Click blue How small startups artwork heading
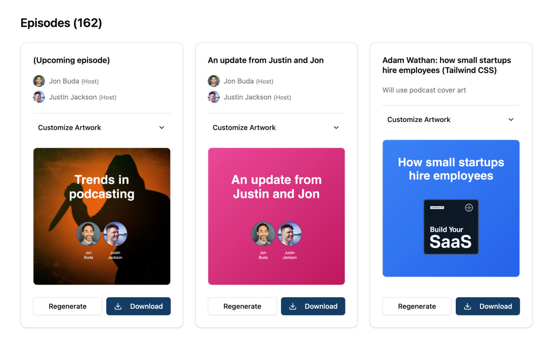This screenshot has height=337, width=554. 451,169
